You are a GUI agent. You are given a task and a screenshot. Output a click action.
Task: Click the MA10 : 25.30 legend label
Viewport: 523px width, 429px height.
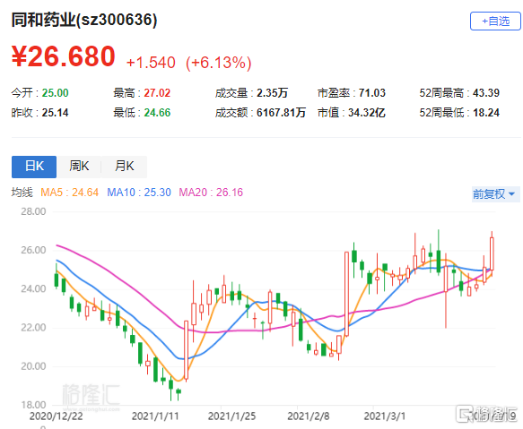139,193
